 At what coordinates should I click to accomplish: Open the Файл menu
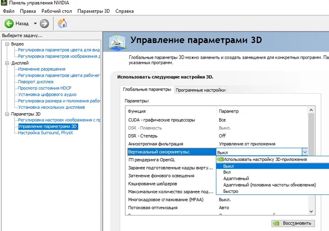point(9,11)
